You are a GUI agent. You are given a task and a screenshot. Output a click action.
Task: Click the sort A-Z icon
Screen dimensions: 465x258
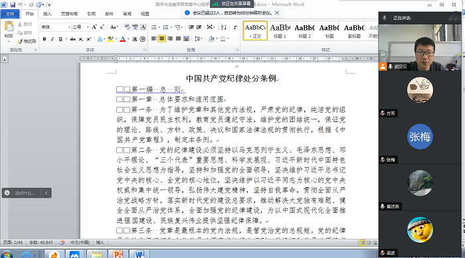(224, 27)
